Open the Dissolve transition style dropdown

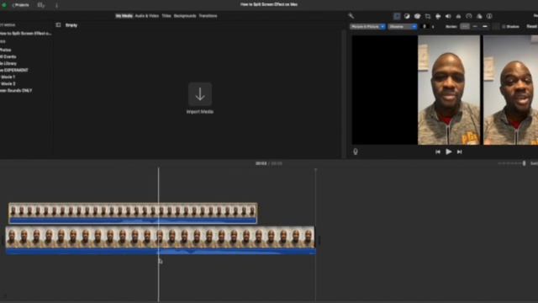point(403,26)
